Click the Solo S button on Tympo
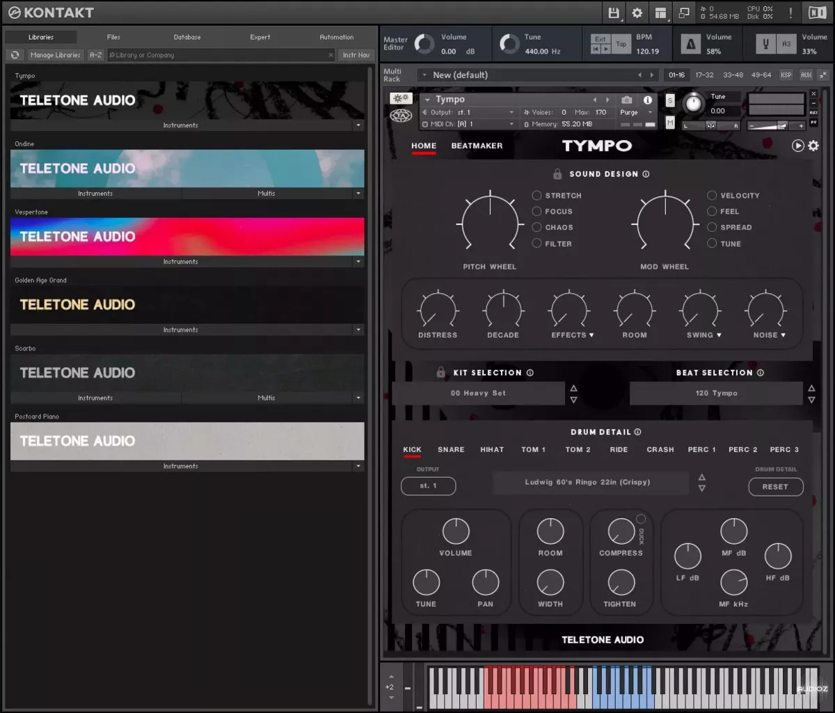The height and width of the screenshot is (713, 835). point(670,101)
